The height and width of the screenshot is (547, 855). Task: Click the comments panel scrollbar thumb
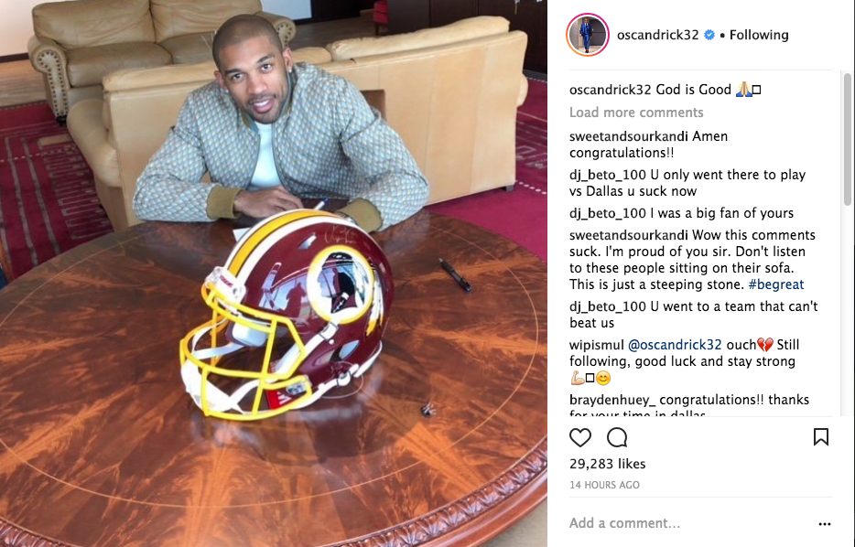pyautogui.click(x=848, y=139)
